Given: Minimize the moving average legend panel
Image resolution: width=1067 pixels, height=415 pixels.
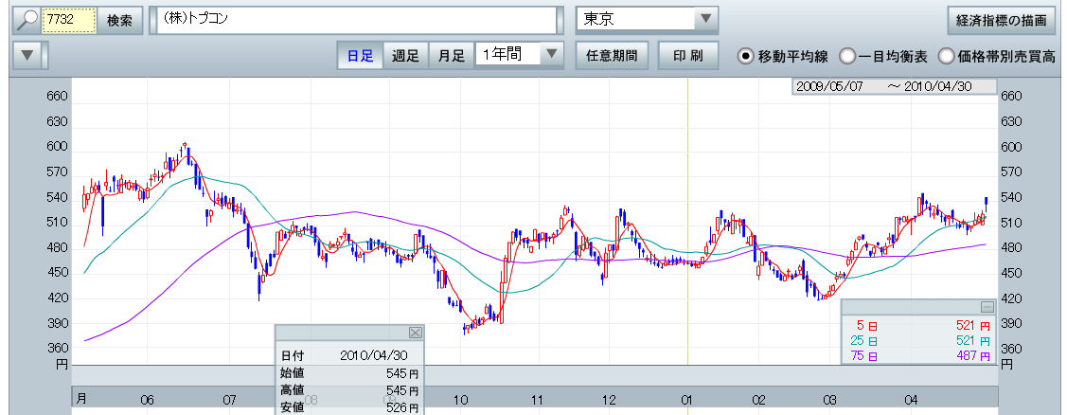Looking at the screenshot, I should pos(987,307).
